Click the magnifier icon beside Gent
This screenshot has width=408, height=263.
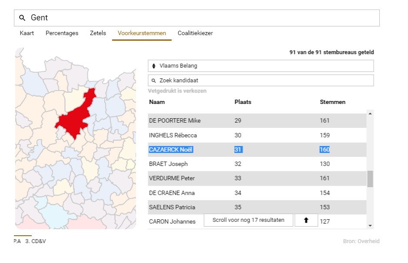point(22,18)
